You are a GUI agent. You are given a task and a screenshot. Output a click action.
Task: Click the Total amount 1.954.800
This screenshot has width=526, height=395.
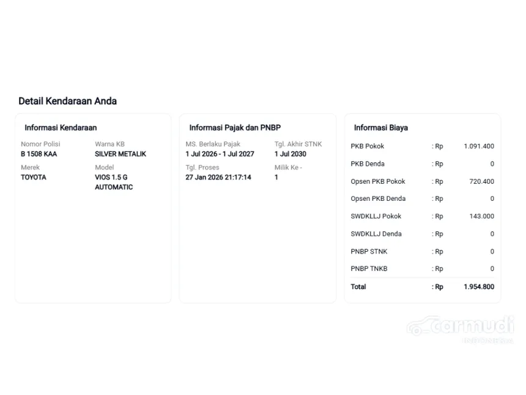point(479,287)
